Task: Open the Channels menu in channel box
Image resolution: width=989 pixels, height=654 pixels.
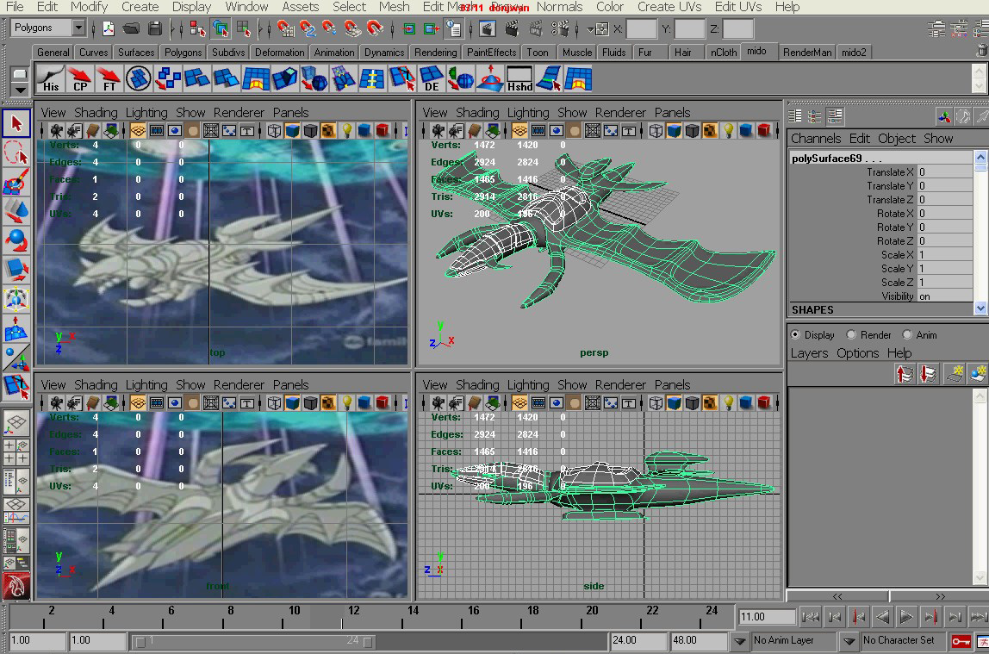Action: [x=816, y=138]
